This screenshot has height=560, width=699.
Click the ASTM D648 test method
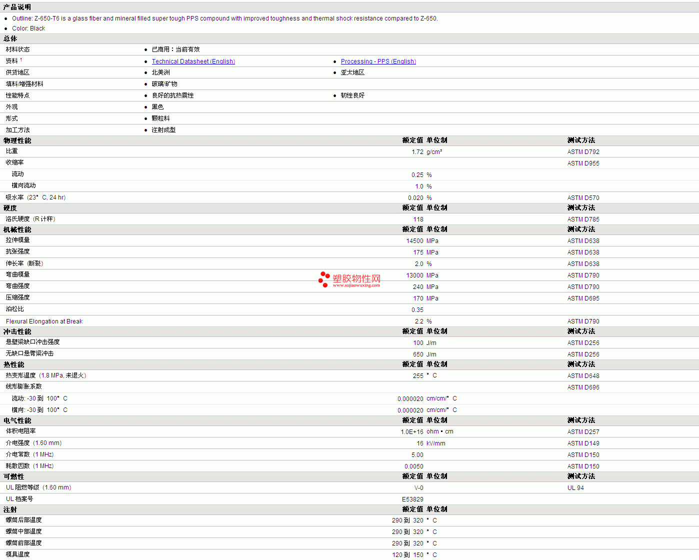[x=583, y=376]
